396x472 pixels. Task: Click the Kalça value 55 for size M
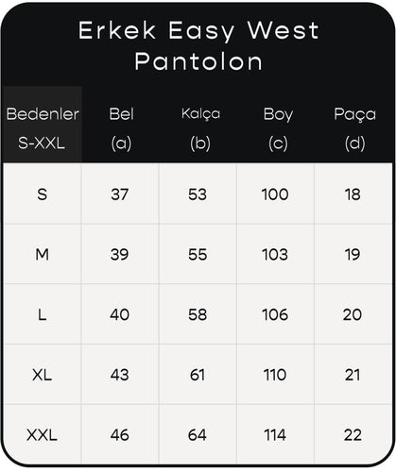(198, 254)
